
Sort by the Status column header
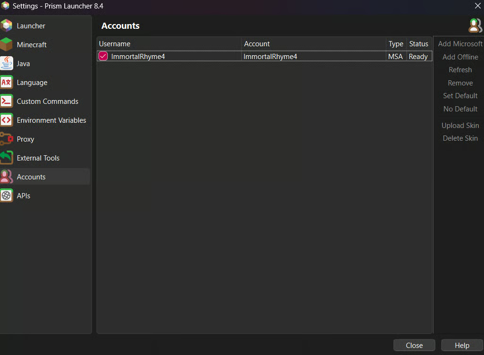[419, 44]
